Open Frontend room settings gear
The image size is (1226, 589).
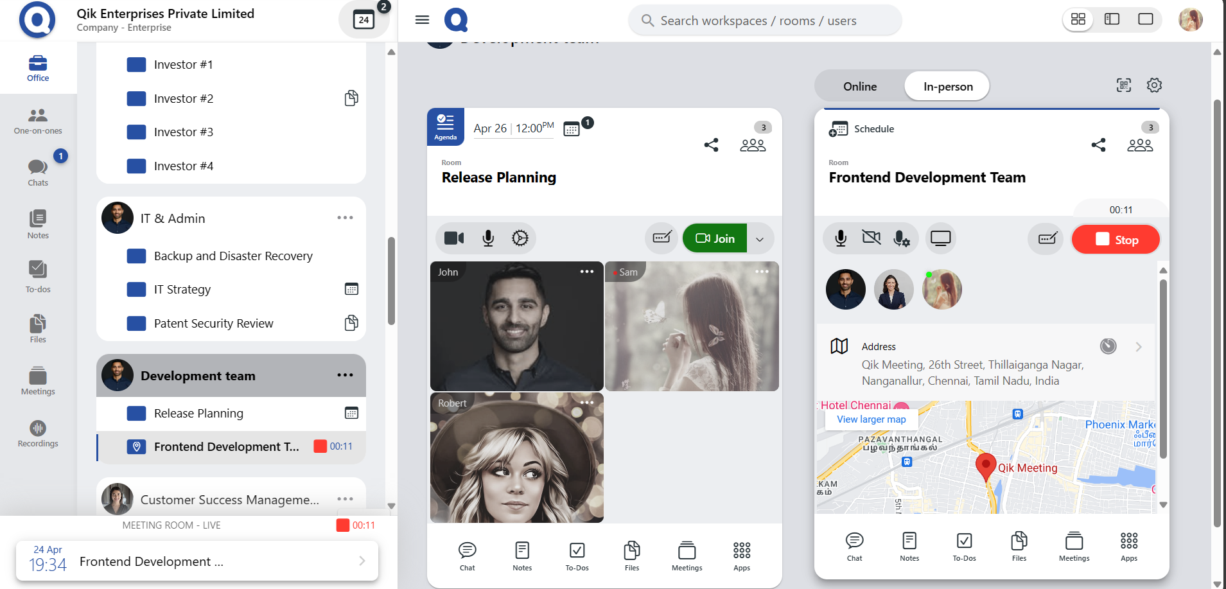point(1154,85)
